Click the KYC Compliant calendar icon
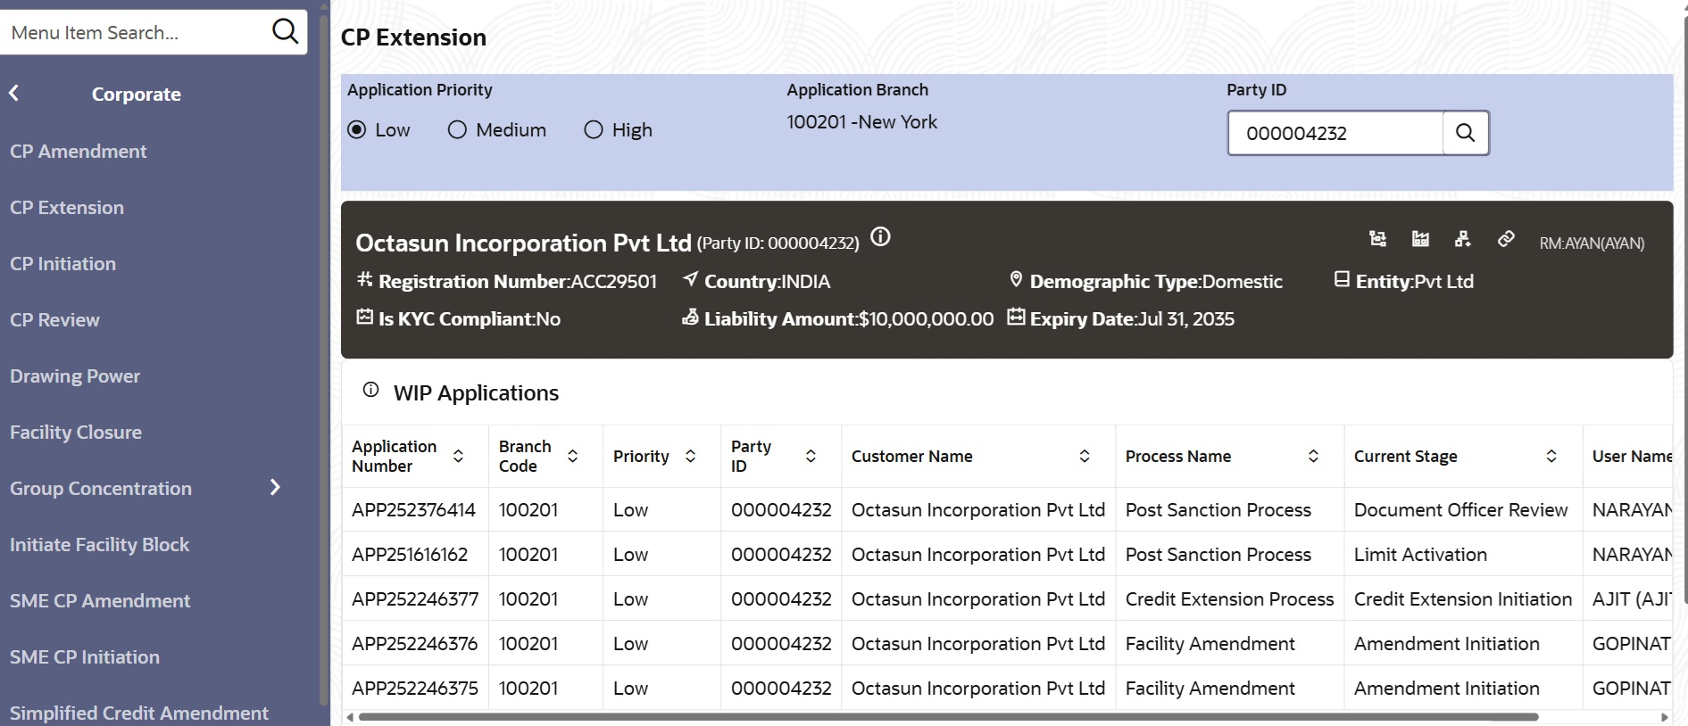 (x=364, y=317)
